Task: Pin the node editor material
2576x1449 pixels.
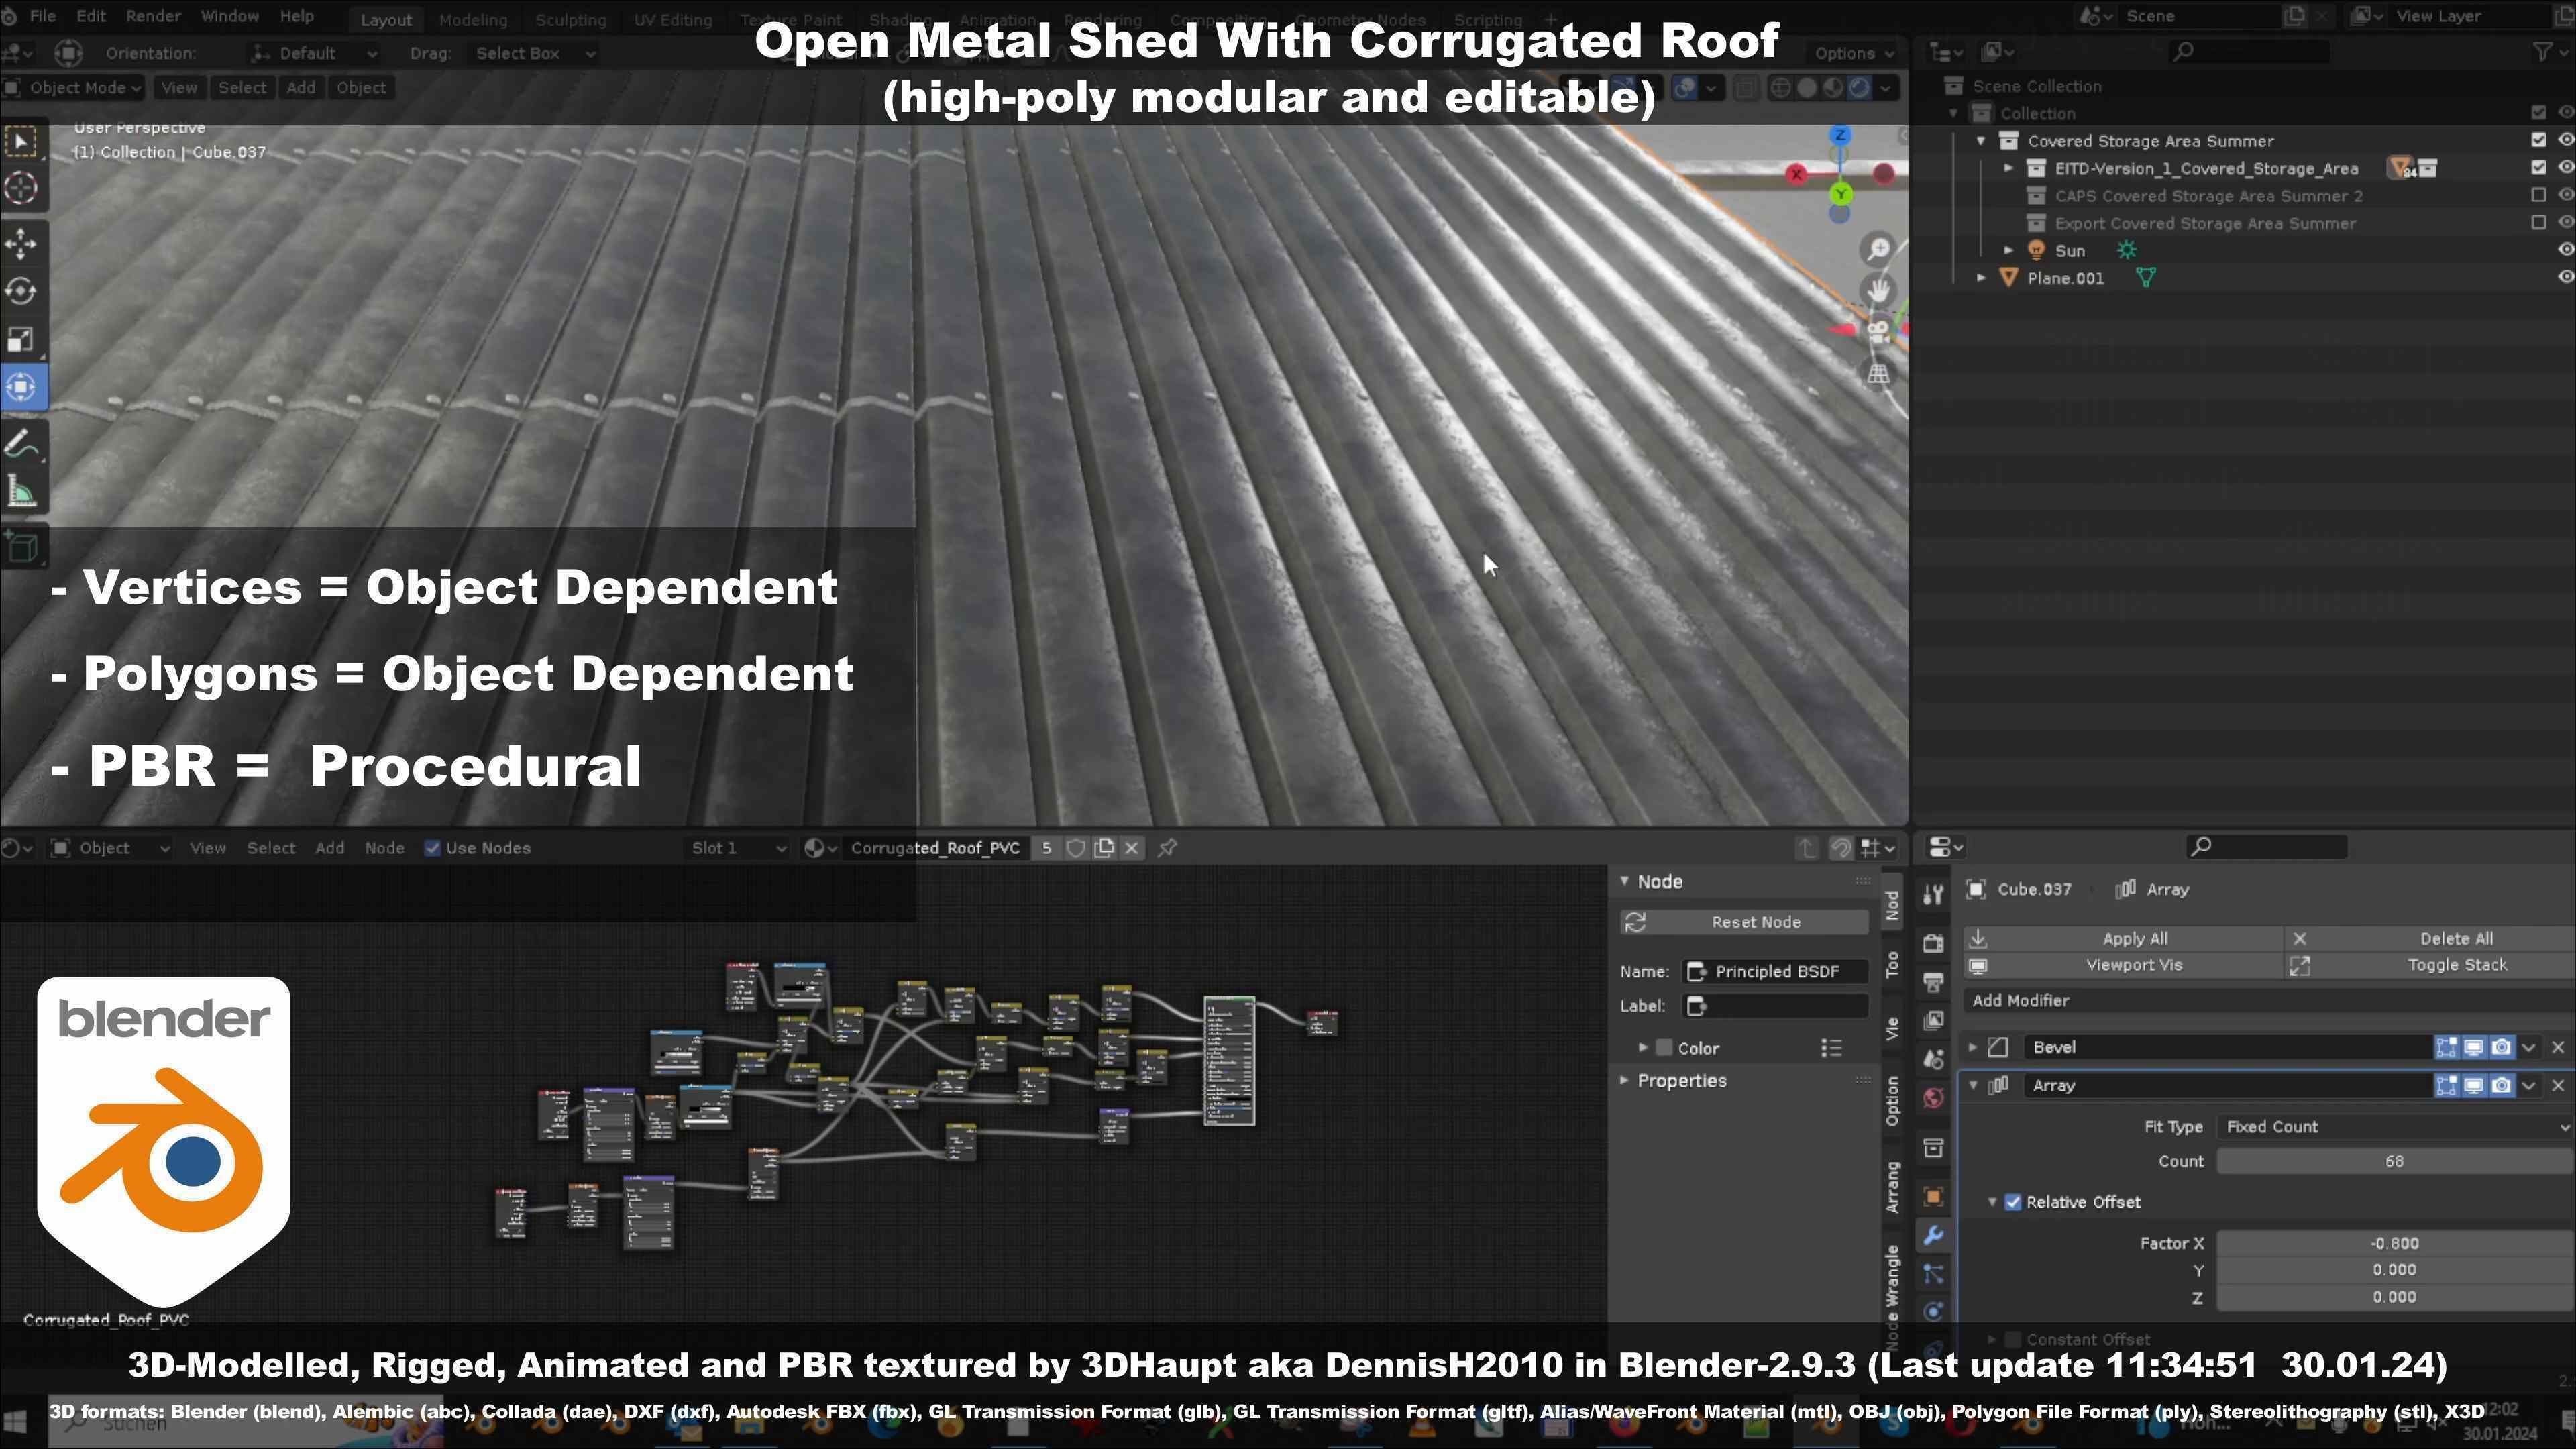Action: click(x=1167, y=848)
